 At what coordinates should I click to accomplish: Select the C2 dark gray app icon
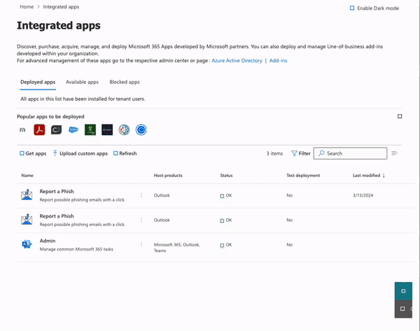point(56,130)
